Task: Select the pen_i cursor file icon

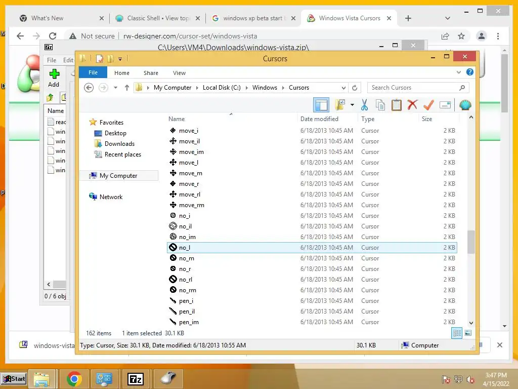Action: tap(173, 301)
